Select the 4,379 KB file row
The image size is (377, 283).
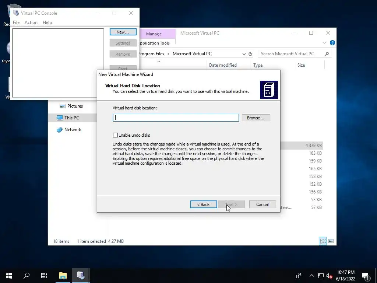coord(302,145)
